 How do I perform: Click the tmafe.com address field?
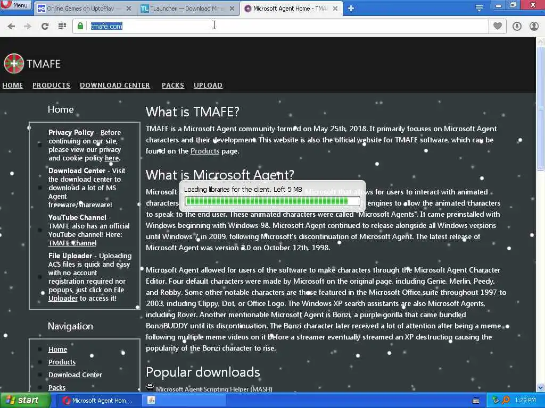tap(280, 26)
